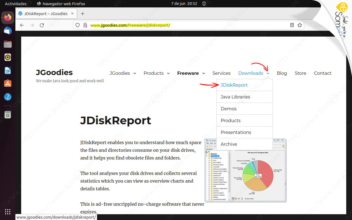Expand the Freeware menu chevron

coord(204,73)
